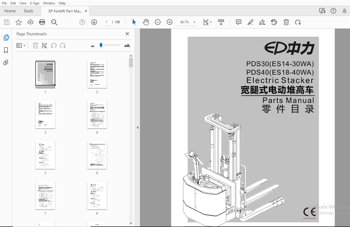350x227 pixels.
Task: Select page 1 thumbnail
Action: 45,74
